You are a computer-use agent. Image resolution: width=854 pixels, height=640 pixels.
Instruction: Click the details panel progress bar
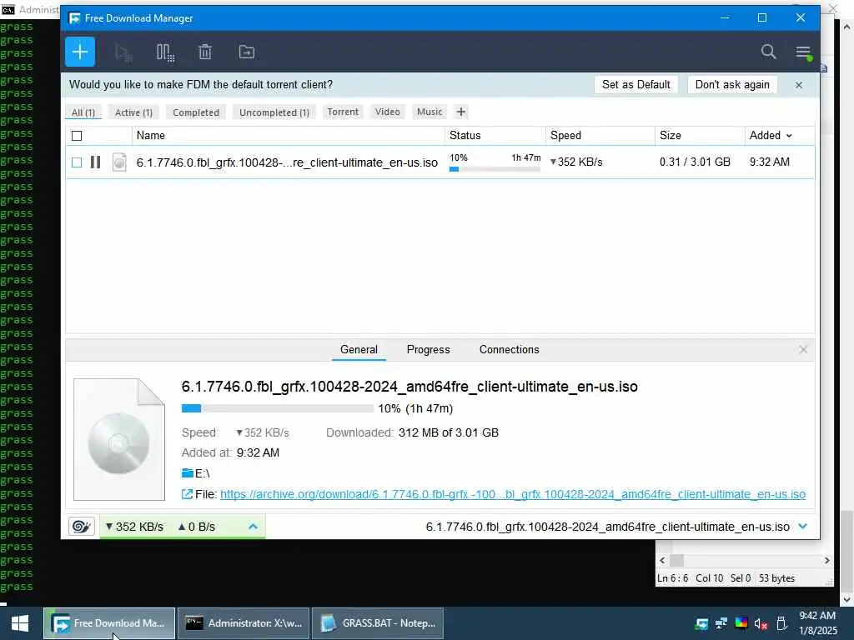[x=277, y=408]
